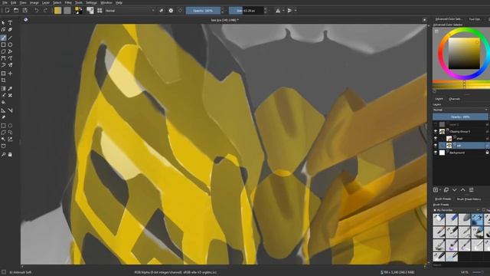Open the Edit menu
The width and height of the screenshot is (490, 276).
(x=14, y=2)
